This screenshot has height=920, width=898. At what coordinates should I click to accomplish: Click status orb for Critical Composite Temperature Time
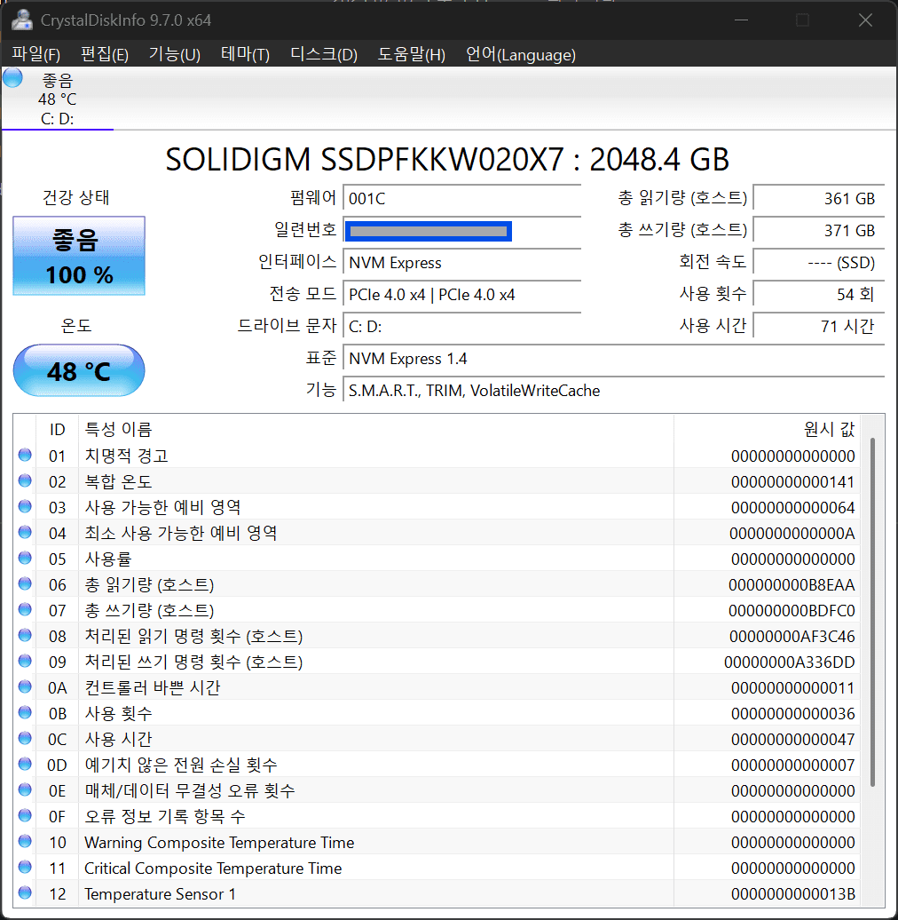pyautogui.click(x=25, y=868)
